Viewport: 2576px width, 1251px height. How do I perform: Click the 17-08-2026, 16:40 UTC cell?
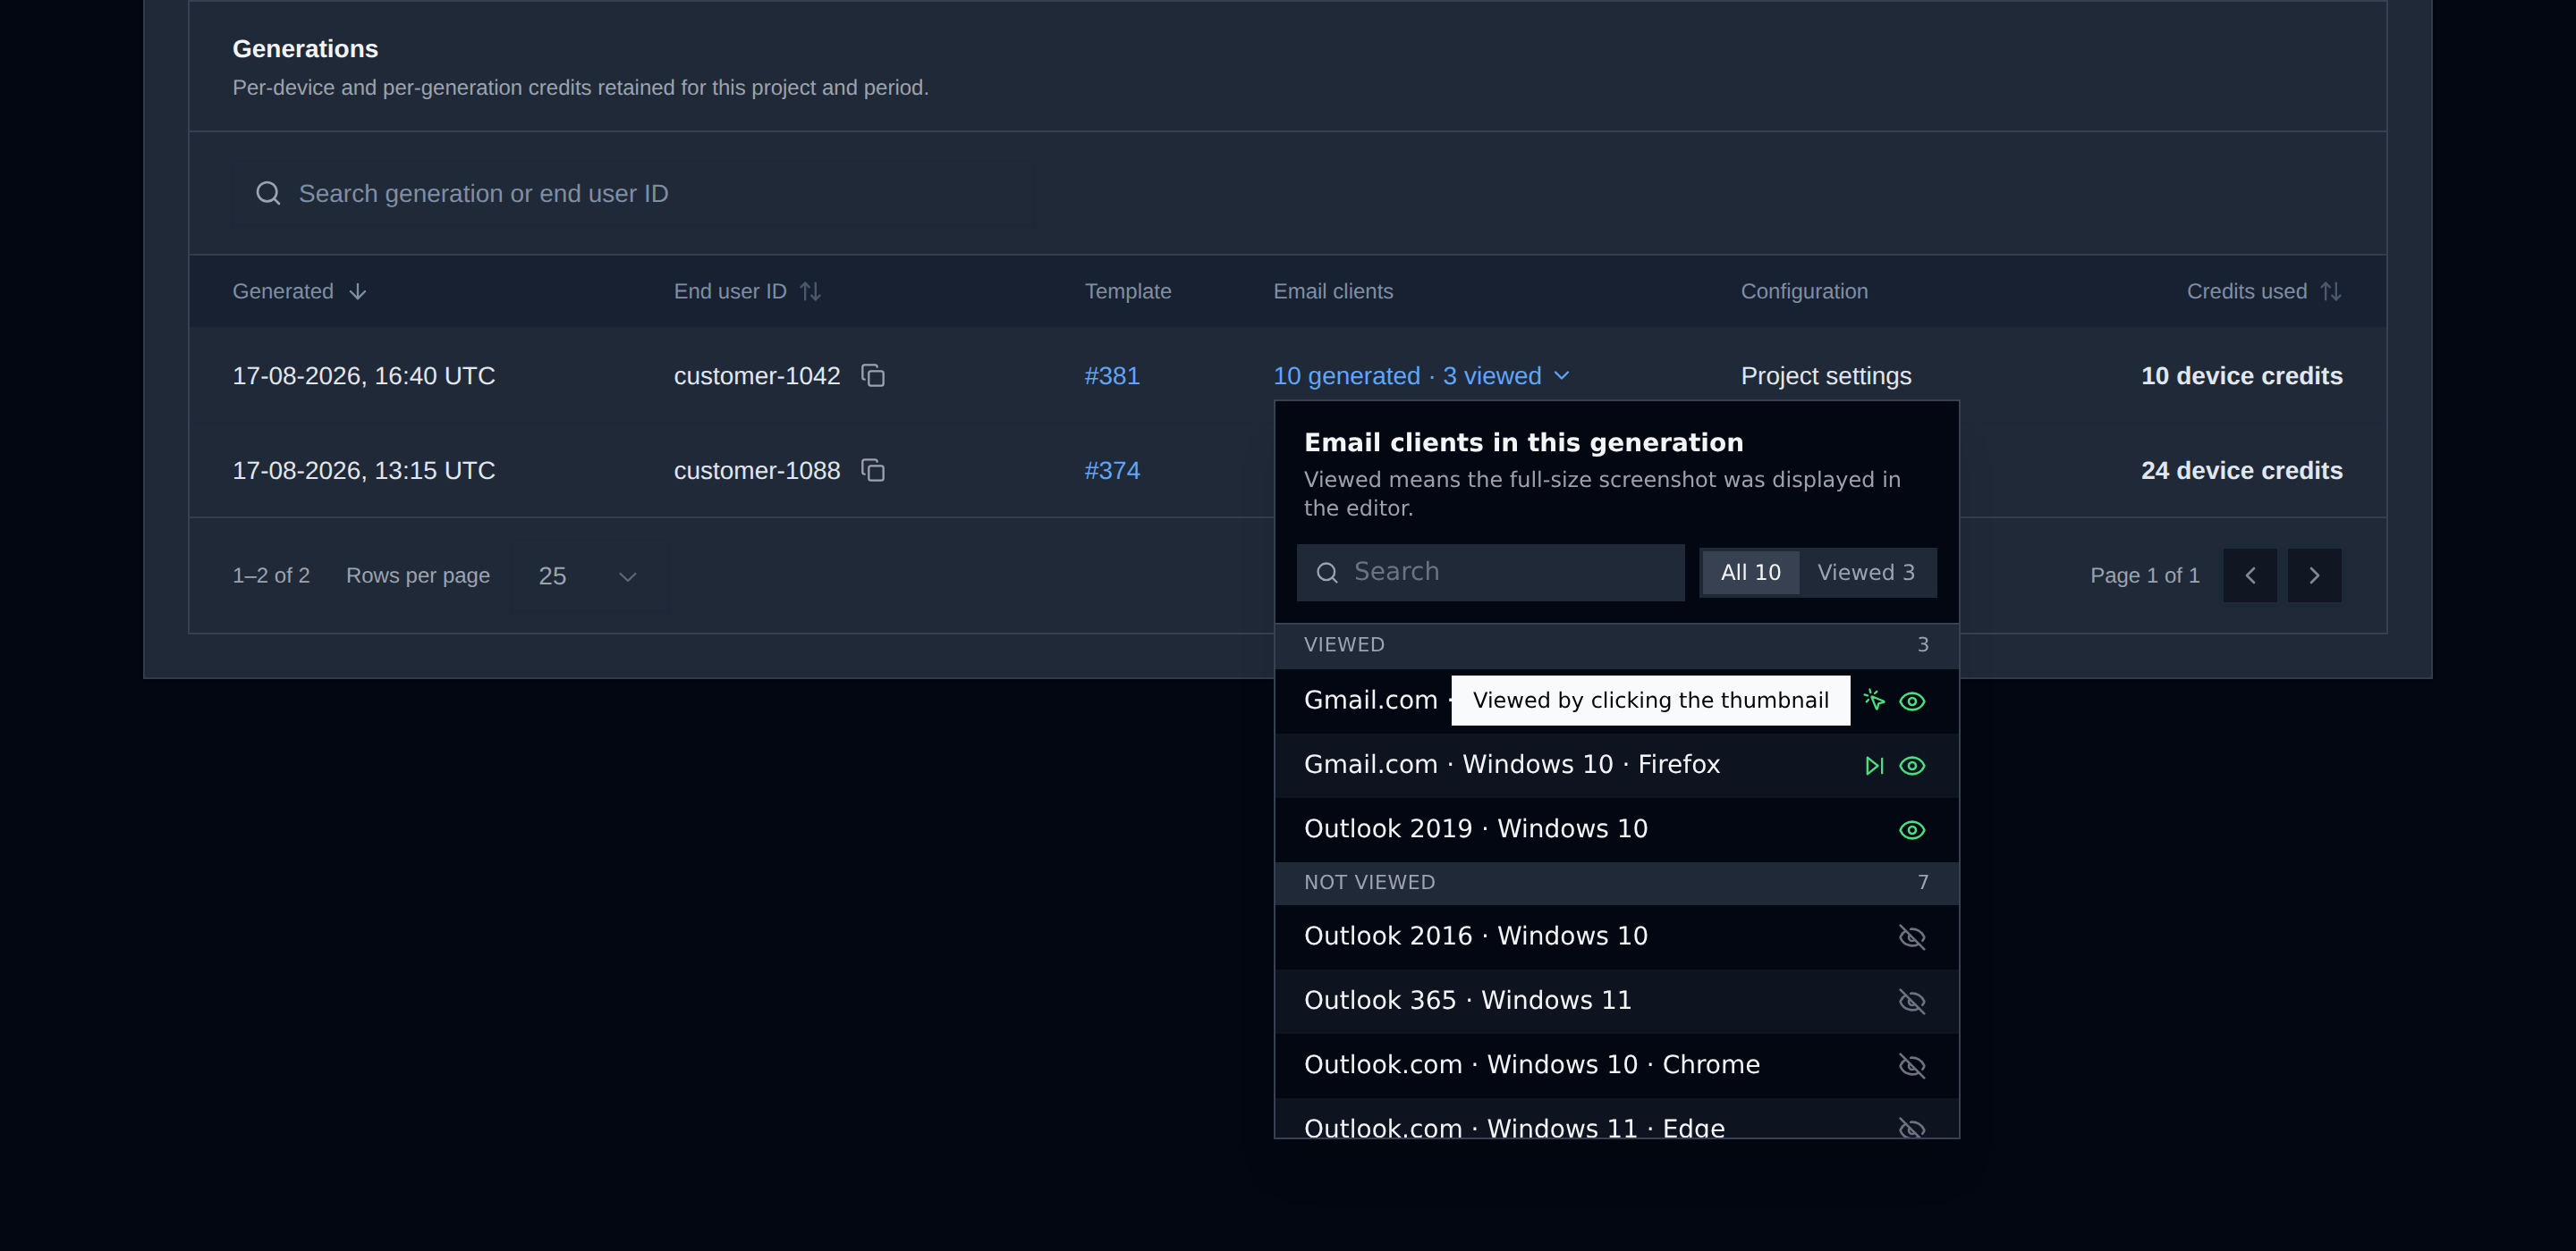364,375
